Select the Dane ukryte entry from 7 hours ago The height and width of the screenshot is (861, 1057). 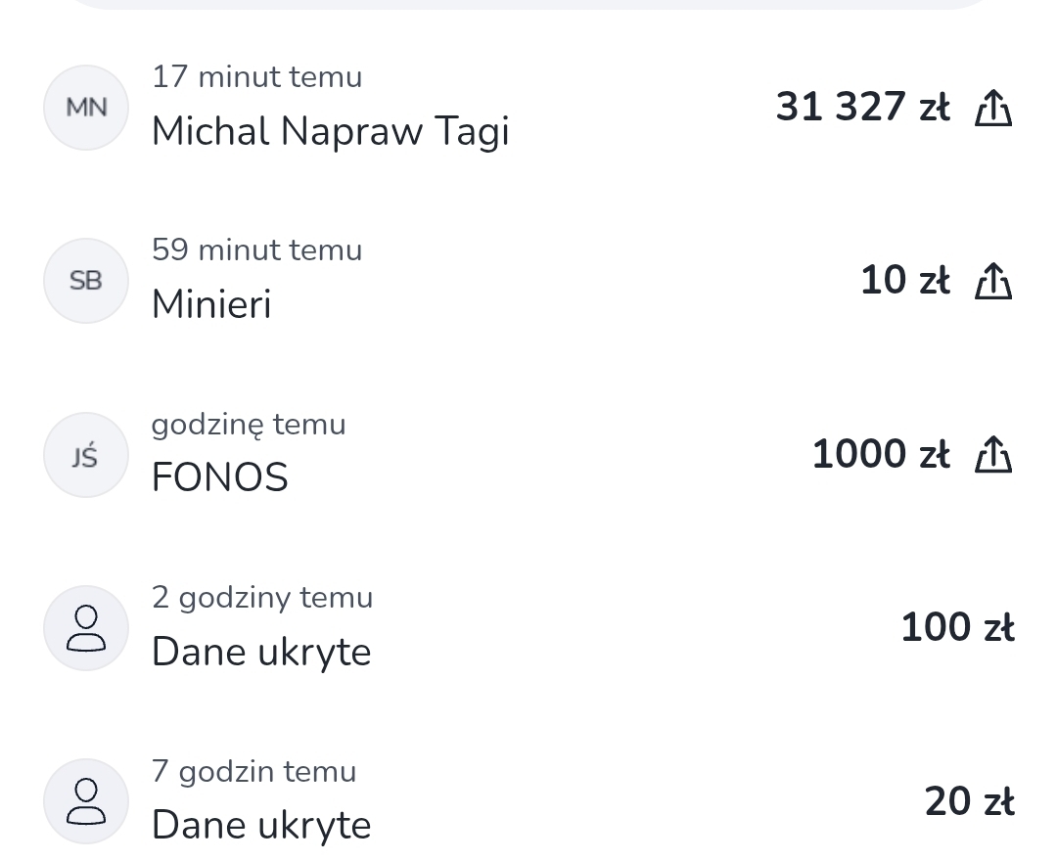[x=261, y=825]
